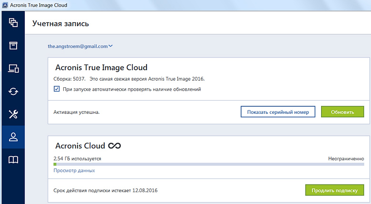Click the green Обновить button
The height and width of the screenshot is (204, 371).
tap(342, 112)
